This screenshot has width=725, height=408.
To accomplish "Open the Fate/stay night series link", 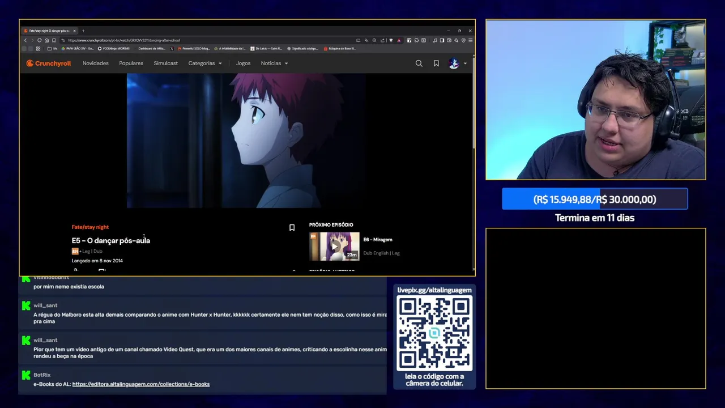I will point(90,227).
